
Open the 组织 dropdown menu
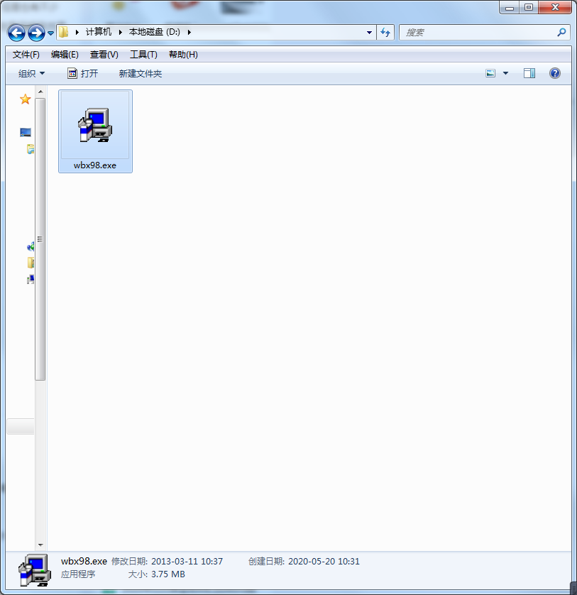coord(30,72)
